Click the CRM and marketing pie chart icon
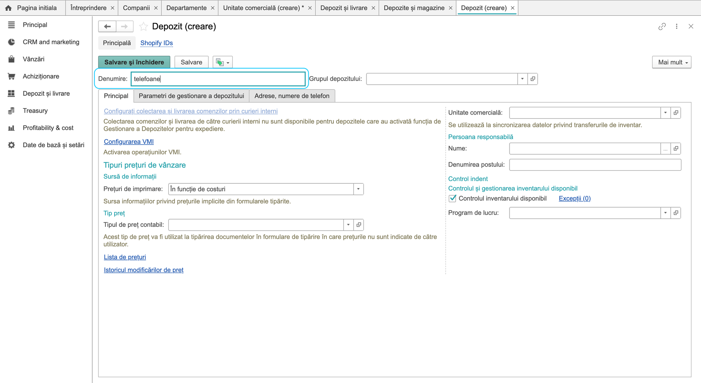This screenshot has width=701, height=383. (x=12, y=42)
